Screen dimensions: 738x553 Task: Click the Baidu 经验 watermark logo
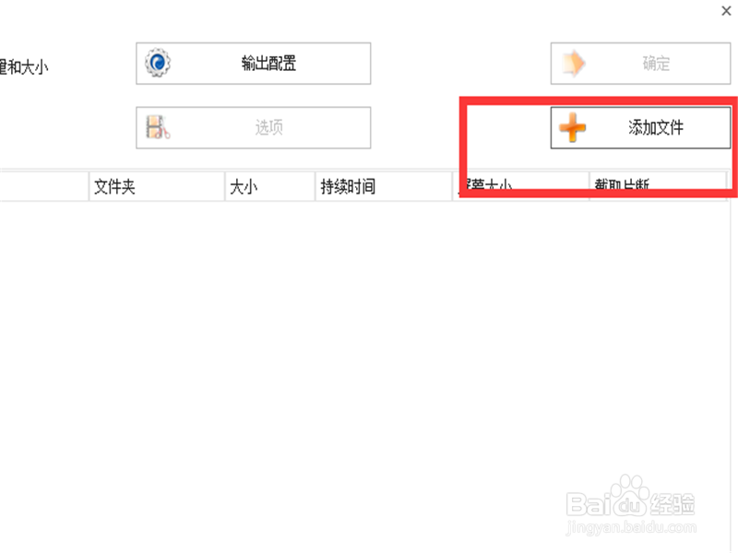(x=630, y=503)
